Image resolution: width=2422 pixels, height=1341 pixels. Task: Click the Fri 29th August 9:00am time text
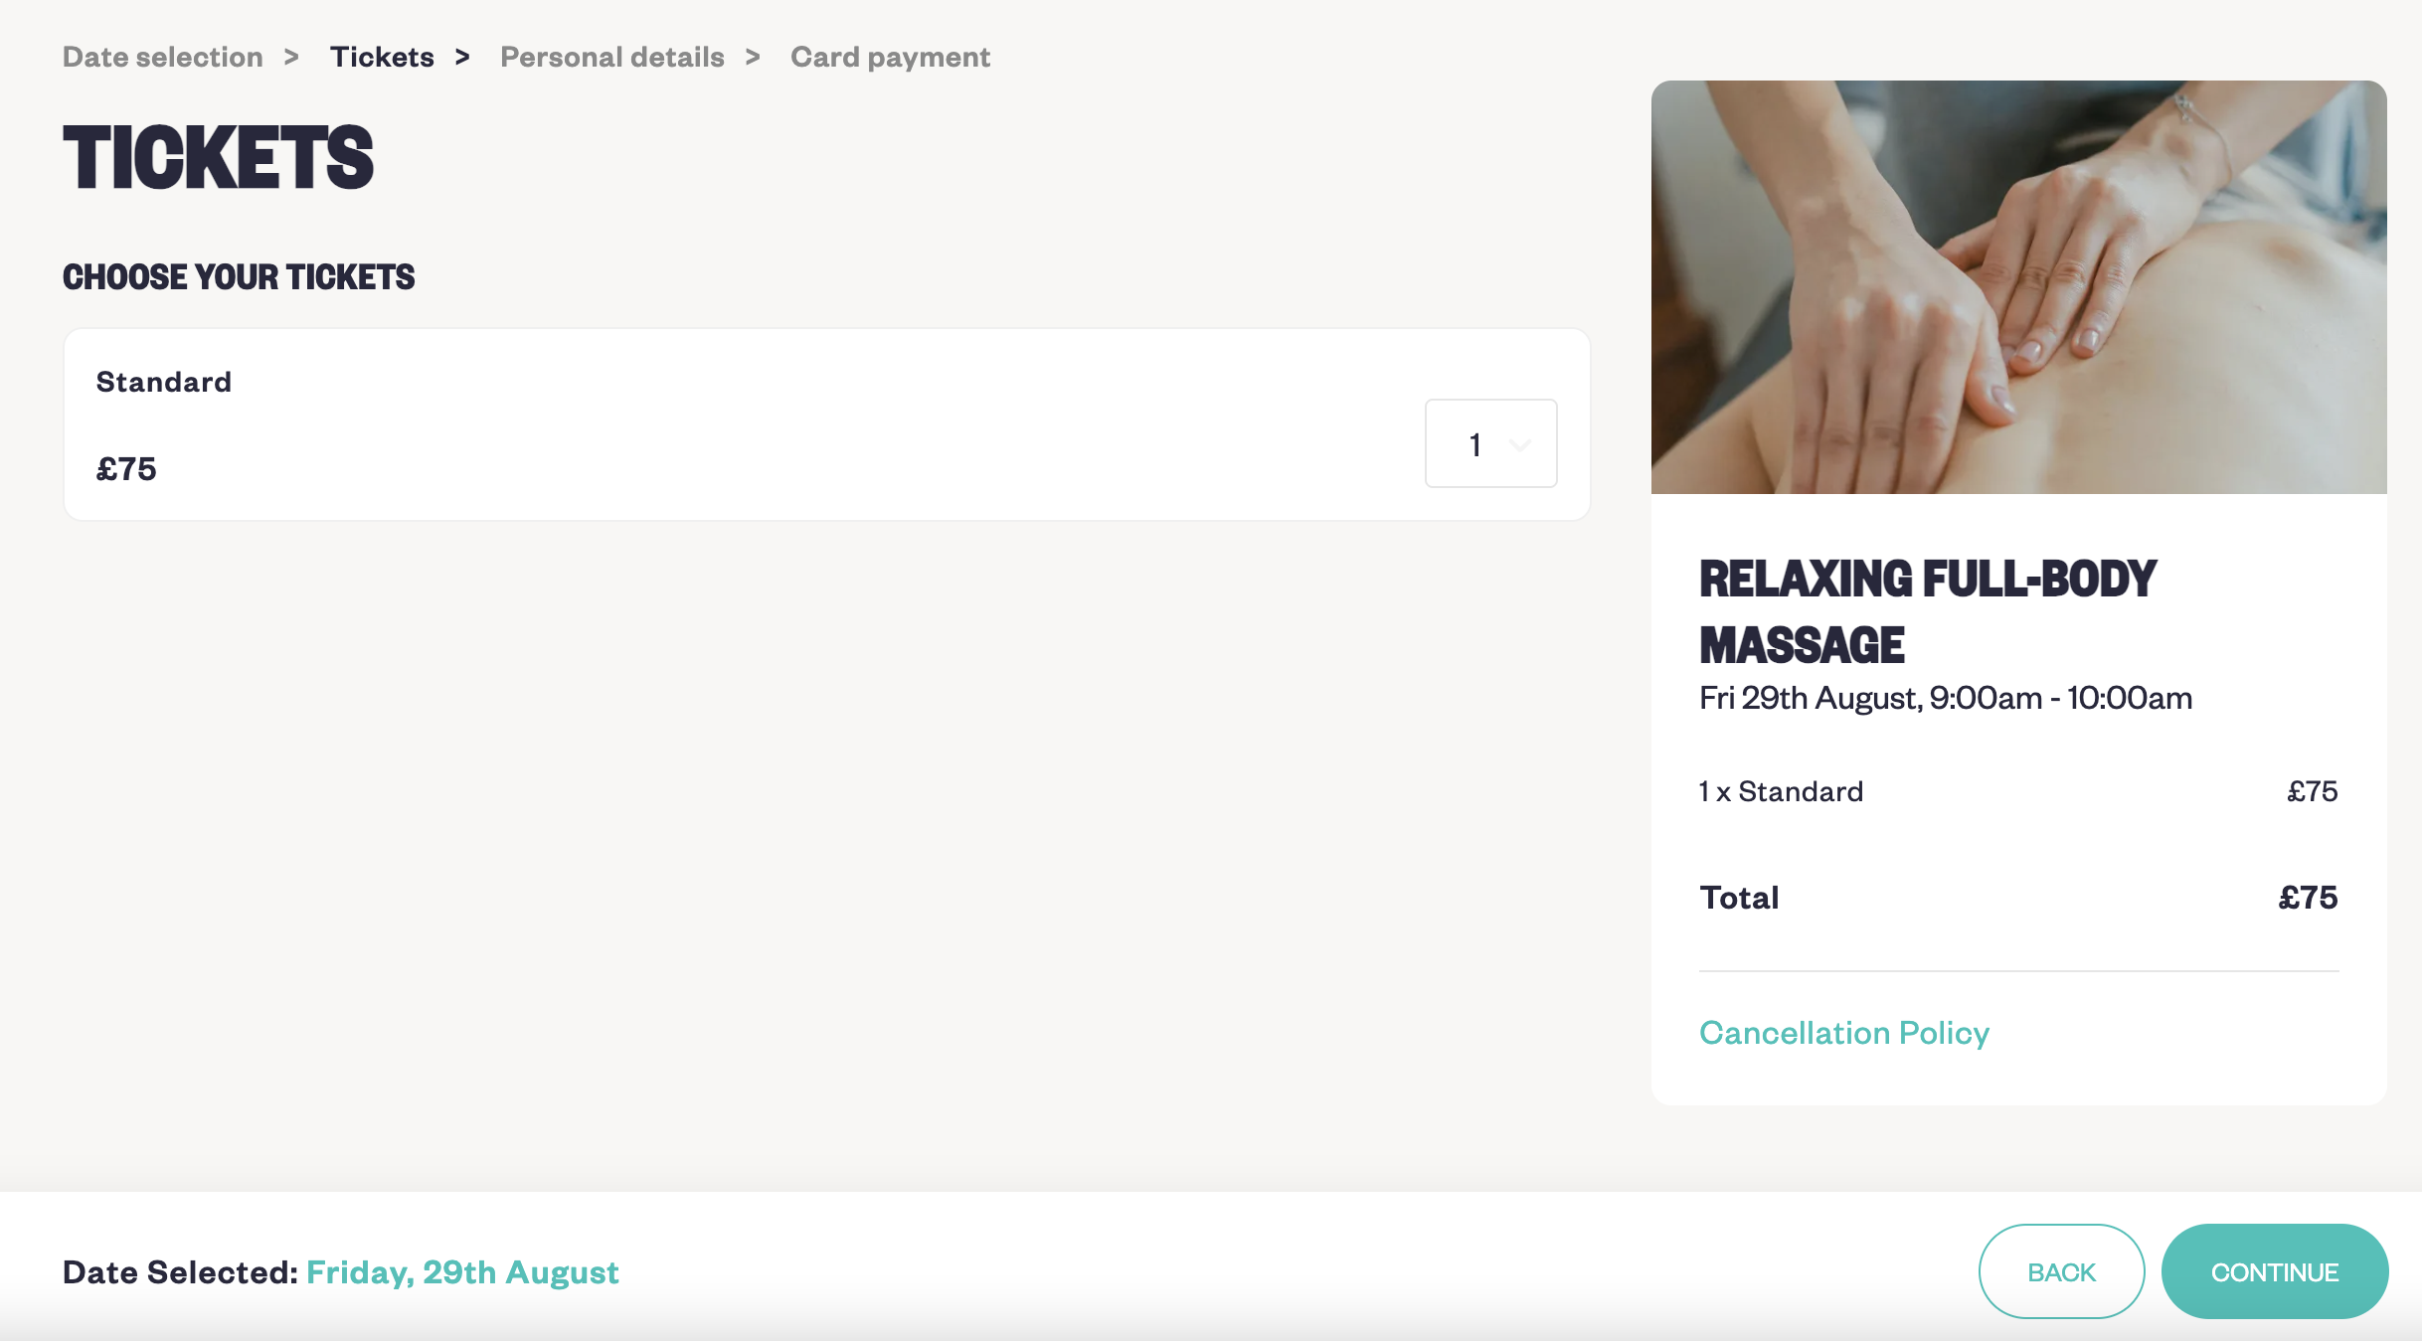click(x=1946, y=698)
